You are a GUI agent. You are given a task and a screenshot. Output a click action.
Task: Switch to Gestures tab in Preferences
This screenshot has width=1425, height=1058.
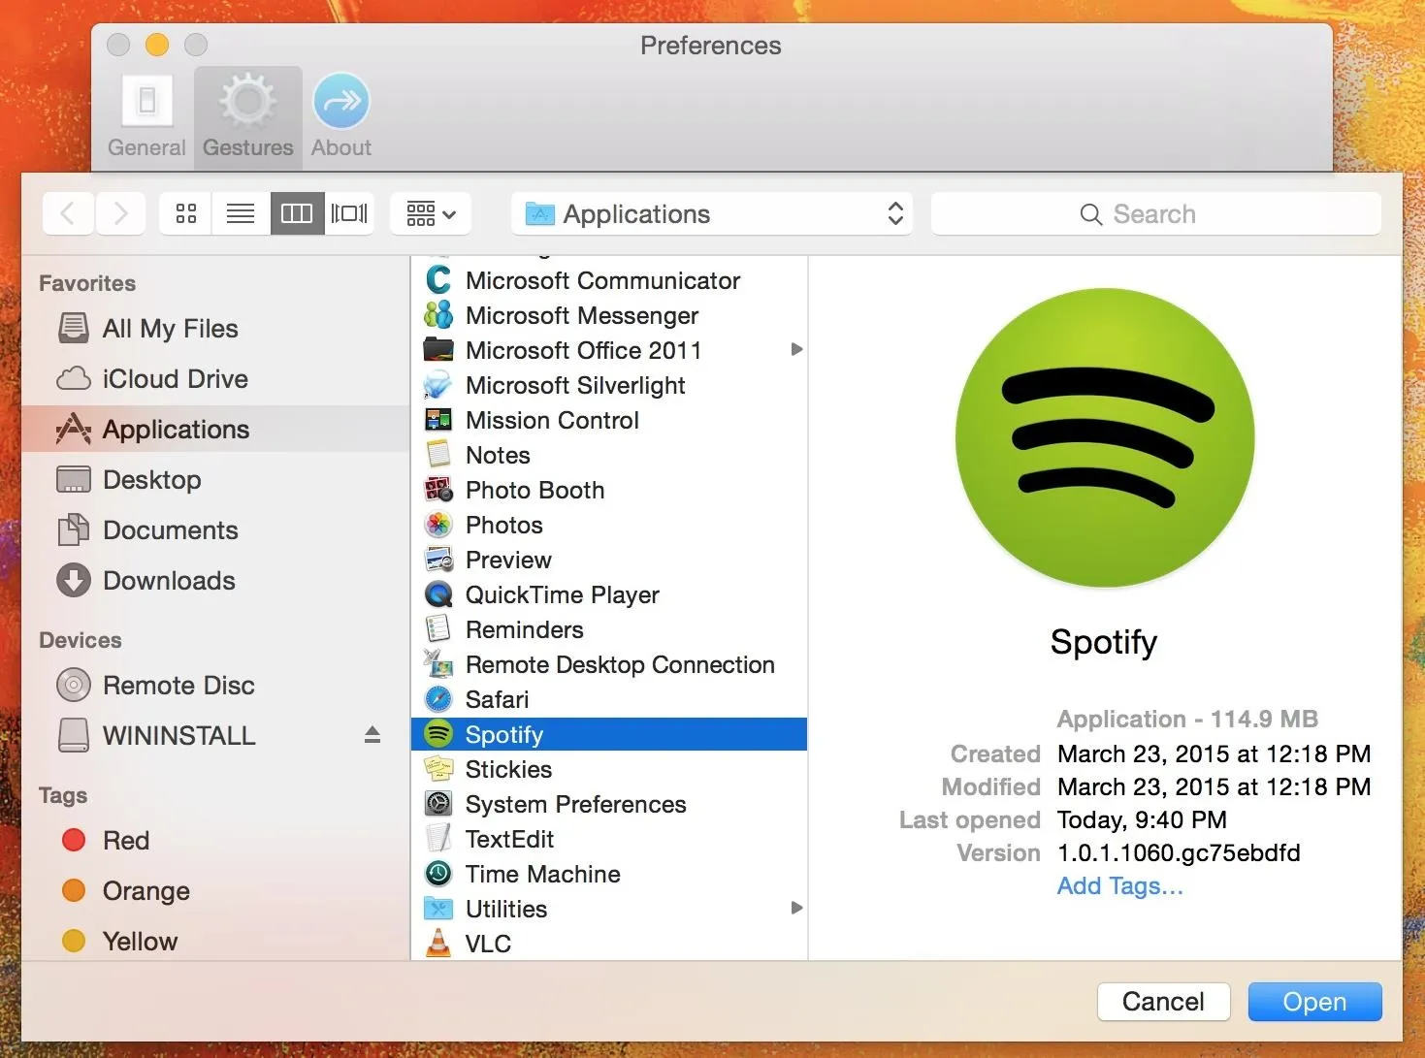[247, 115]
